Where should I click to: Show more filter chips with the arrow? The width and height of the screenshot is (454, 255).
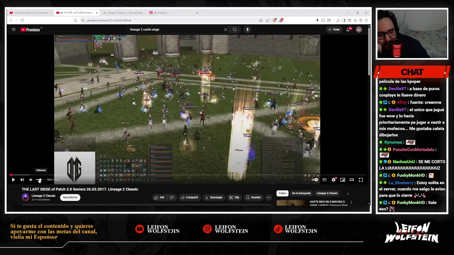348,193
